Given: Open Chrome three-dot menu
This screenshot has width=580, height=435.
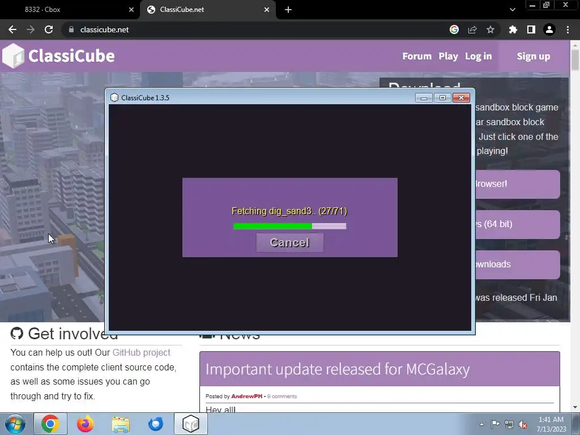Looking at the screenshot, I should tap(568, 29).
